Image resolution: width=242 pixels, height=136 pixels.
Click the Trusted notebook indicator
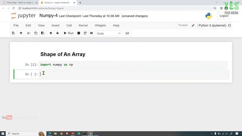click(183, 25)
